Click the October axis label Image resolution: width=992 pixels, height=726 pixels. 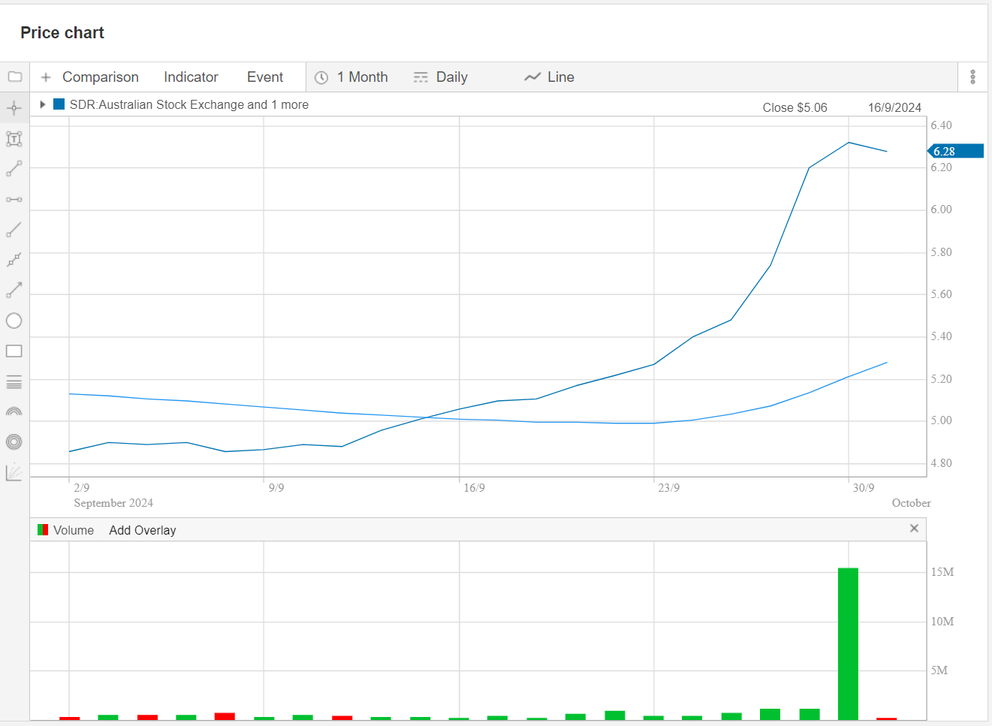click(911, 503)
